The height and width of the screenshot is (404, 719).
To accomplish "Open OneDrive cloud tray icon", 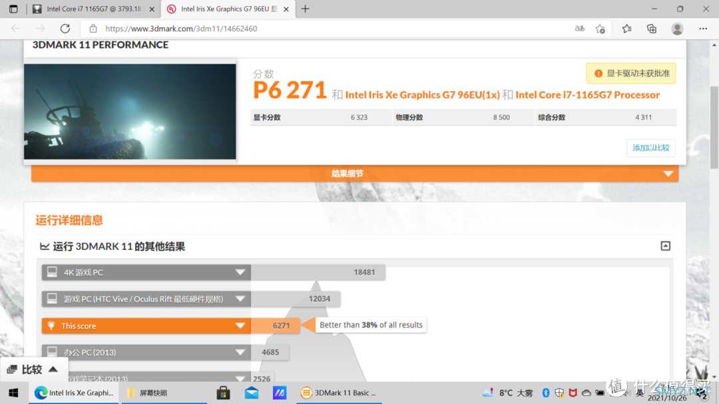I will coord(586,393).
